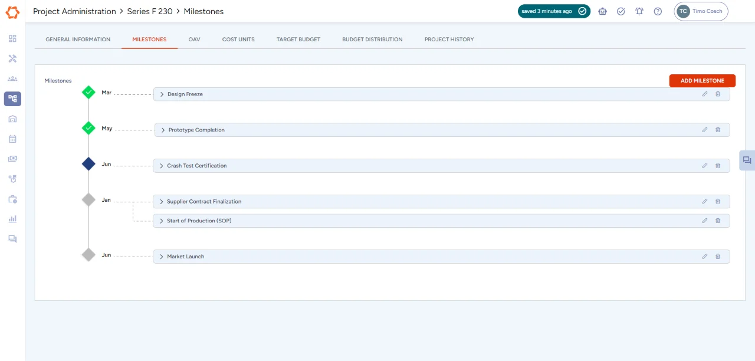
Task: Click the green completed marker for March
Action: 88,92
